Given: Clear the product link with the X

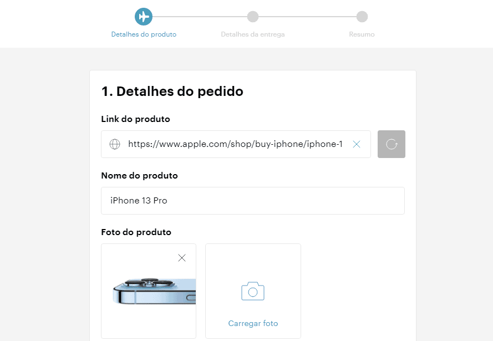Looking at the screenshot, I should tap(356, 144).
